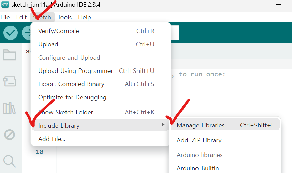Toggle Optimize for Debugging option
The image size is (292, 173).
click(x=101, y=97)
